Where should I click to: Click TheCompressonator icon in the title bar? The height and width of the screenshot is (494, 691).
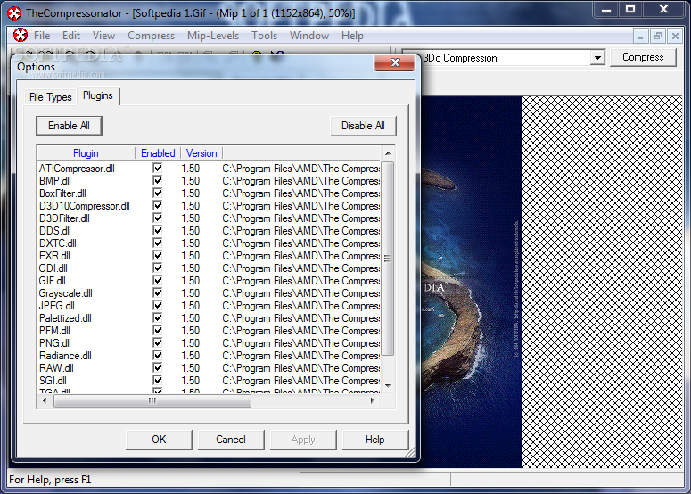(x=14, y=13)
